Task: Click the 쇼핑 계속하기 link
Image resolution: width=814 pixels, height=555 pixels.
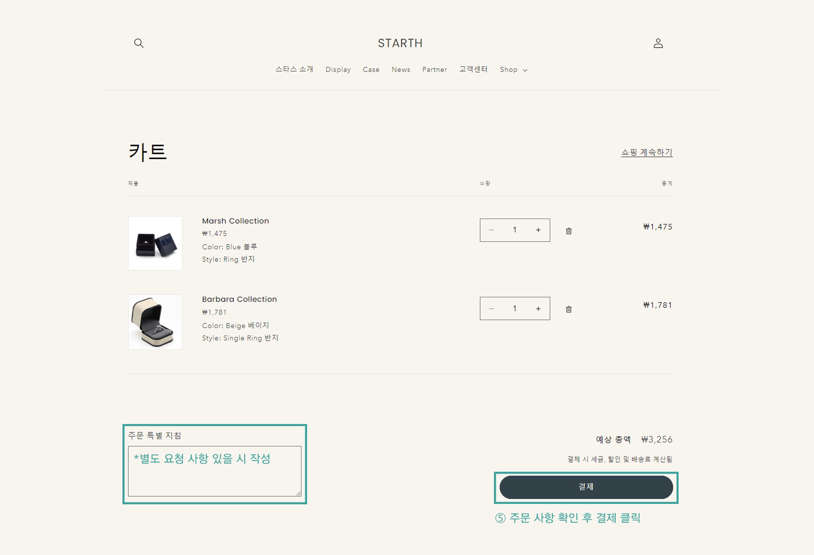Action: [647, 152]
